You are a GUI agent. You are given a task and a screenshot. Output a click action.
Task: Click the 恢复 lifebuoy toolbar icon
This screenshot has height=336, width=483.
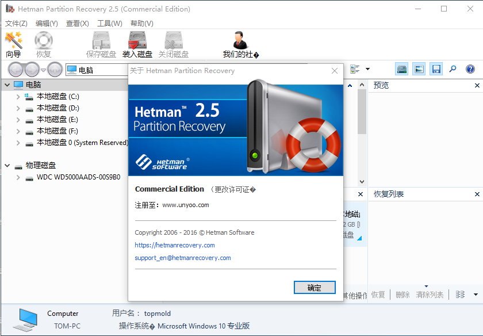tap(44, 44)
